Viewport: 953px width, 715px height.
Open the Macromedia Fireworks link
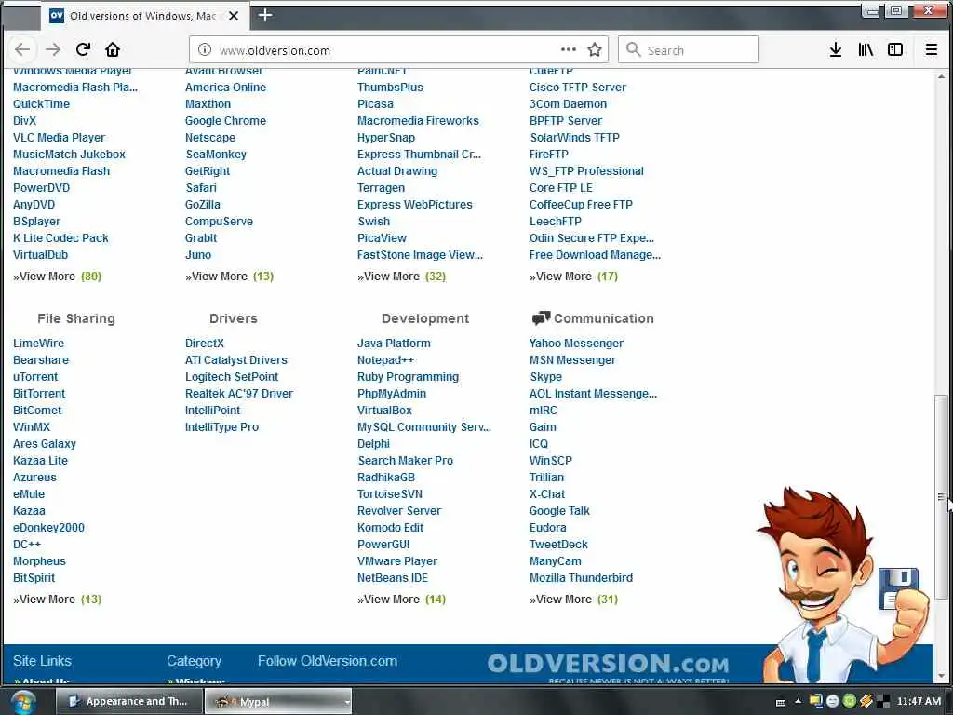point(418,120)
